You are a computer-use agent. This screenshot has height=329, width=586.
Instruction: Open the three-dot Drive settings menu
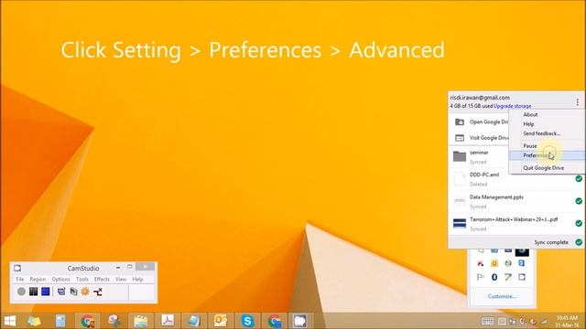(578, 101)
